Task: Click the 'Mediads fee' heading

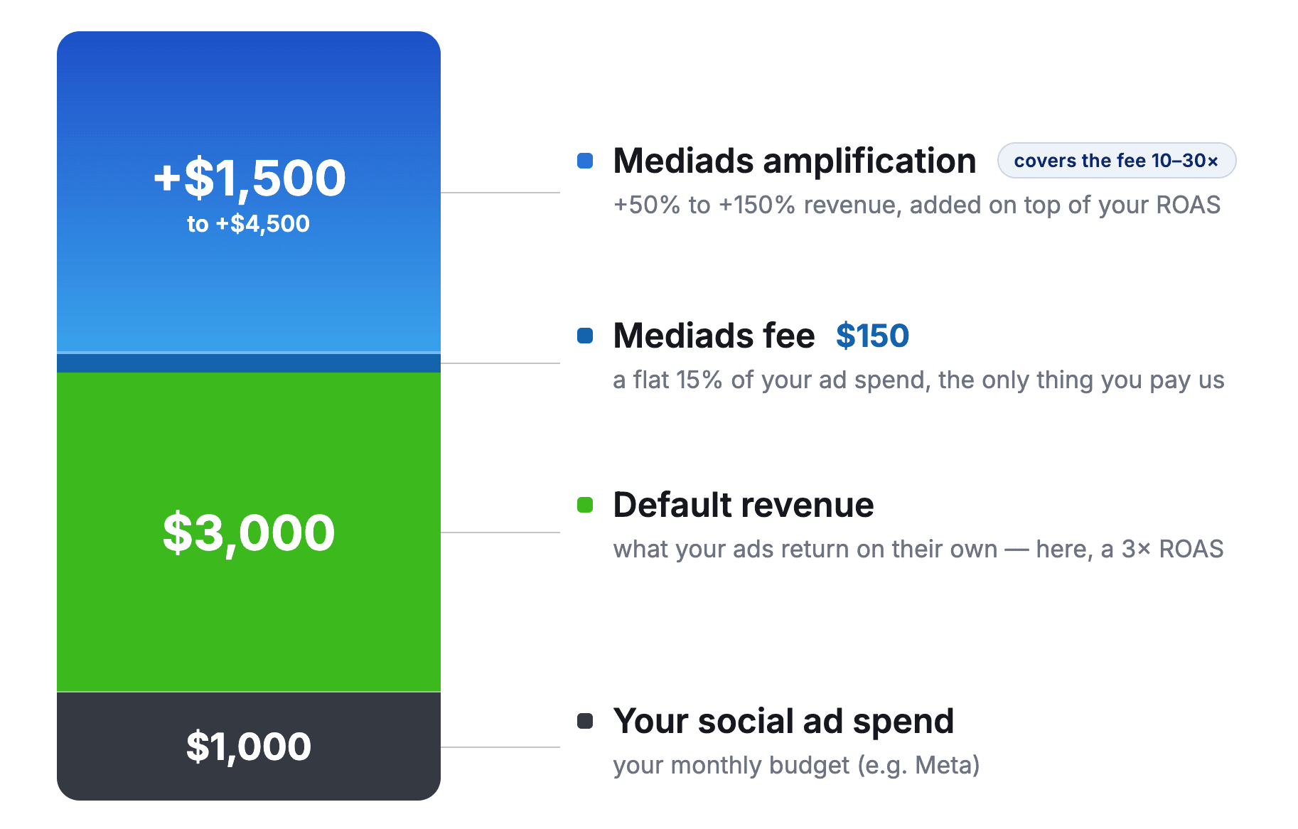Action: click(714, 336)
